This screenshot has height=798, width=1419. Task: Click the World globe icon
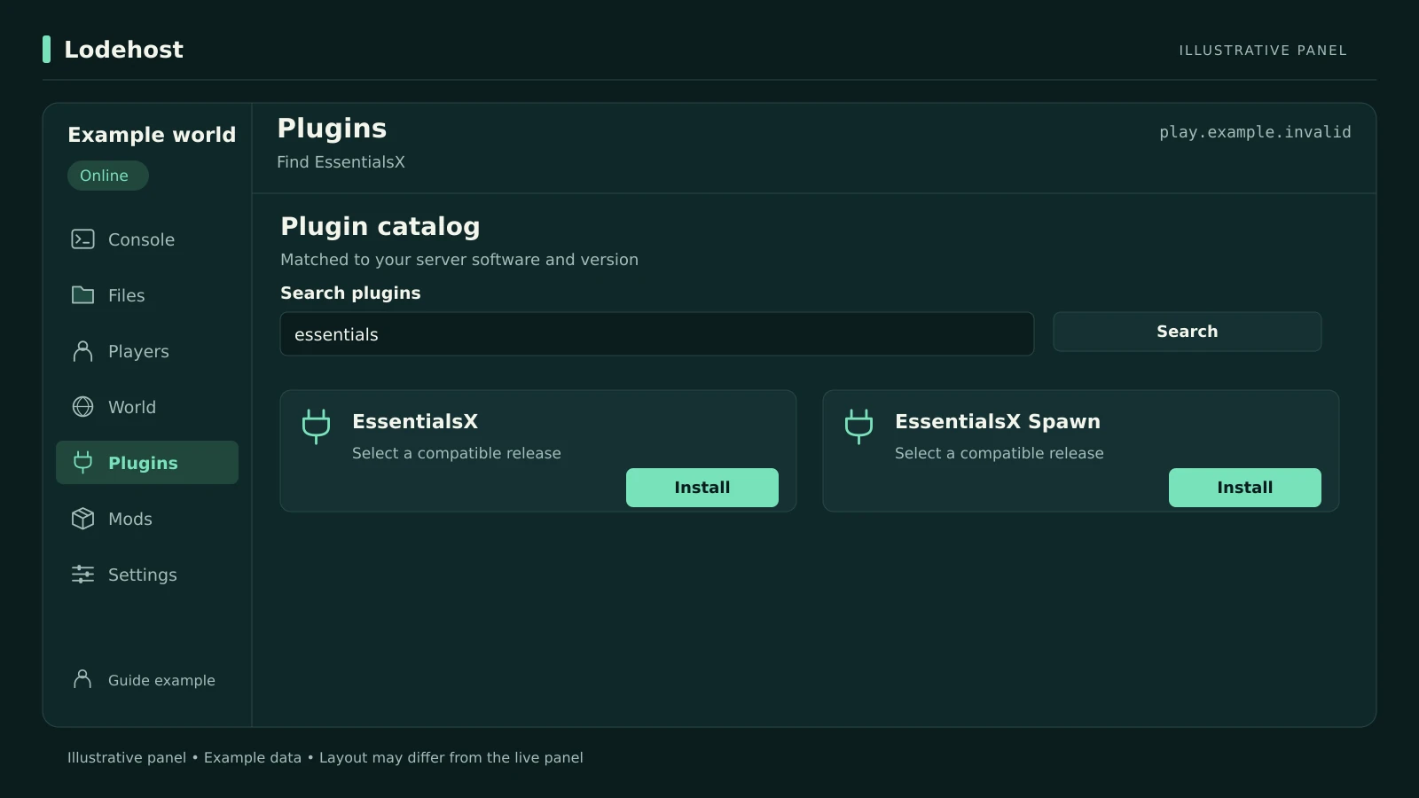(x=82, y=407)
